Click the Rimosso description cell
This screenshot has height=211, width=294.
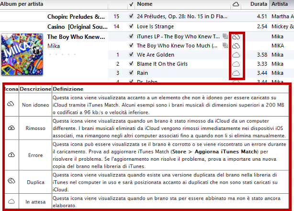point(35,128)
